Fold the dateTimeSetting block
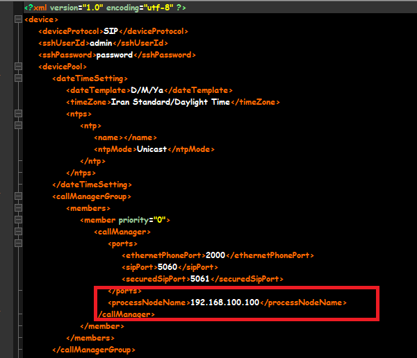 click(17, 78)
